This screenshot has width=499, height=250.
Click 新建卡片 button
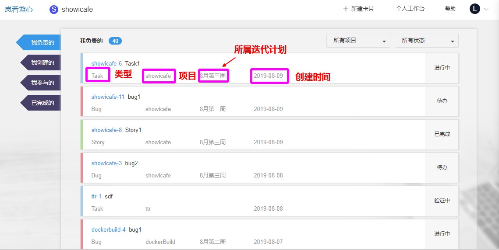[x=358, y=9]
